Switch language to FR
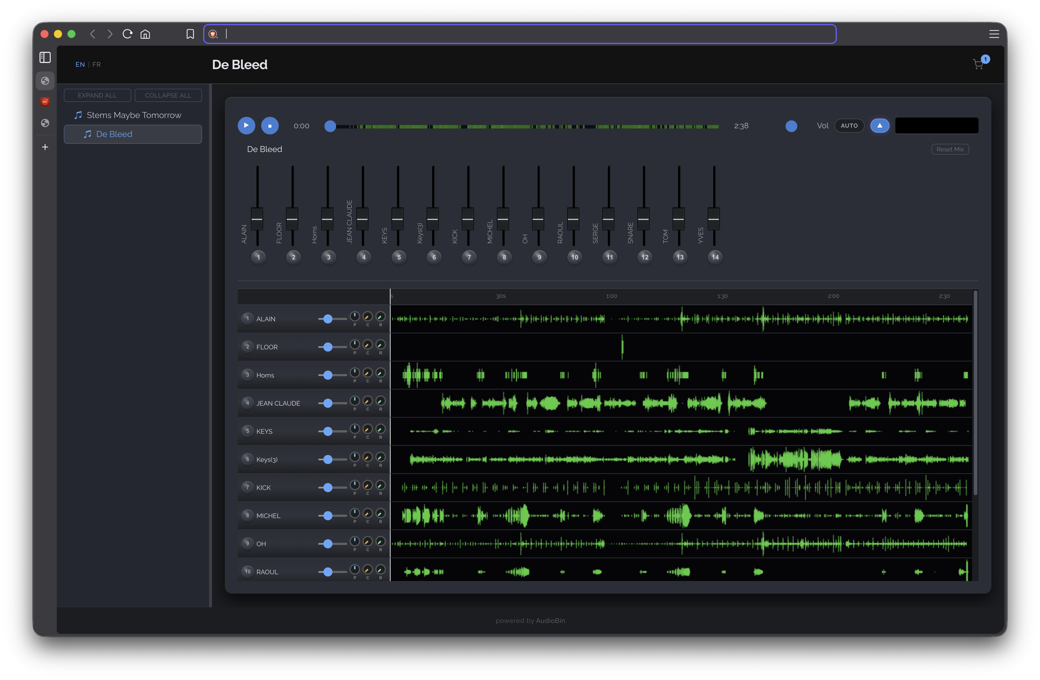The image size is (1040, 680). click(x=96, y=64)
